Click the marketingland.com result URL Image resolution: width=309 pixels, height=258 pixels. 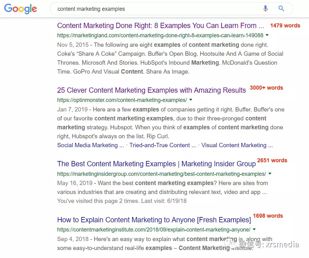pyautogui.click(x=160, y=35)
